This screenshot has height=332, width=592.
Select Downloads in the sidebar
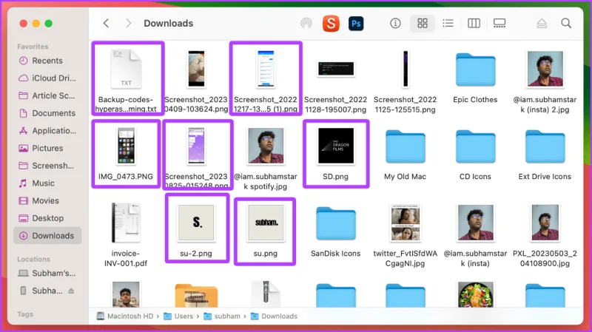(47, 236)
